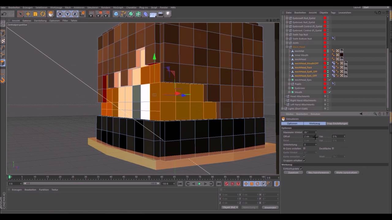The width and height of the screenshot is (392, 220).
Task: Click the Maximaler Winkel value field
Action: (x=310, y=132)
